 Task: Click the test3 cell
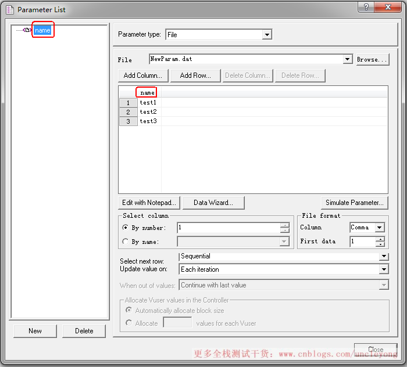[149, 121]
